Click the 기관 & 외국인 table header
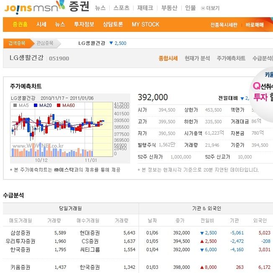The height and width of the screenshot is (273, 273). [x=206, y=208]
